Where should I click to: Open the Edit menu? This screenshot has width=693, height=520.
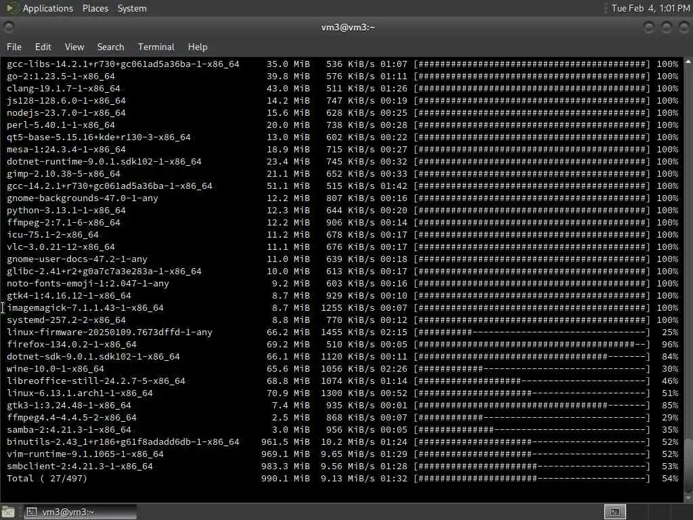pyautogui.click(x=43, y=47)
